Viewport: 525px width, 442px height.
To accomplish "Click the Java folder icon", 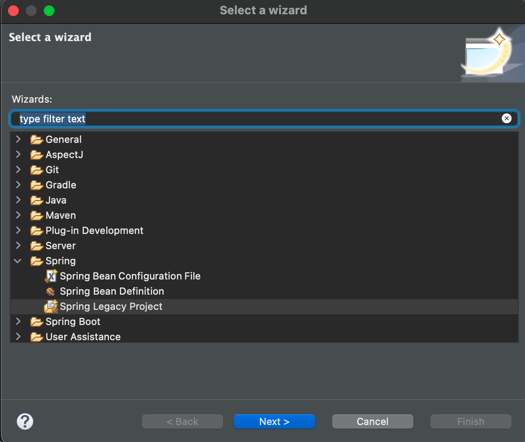I will tap(37, 200).
